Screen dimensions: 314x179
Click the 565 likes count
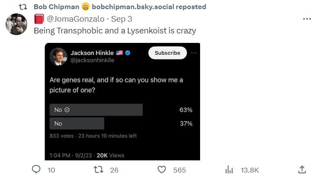[x=179, y=170]
